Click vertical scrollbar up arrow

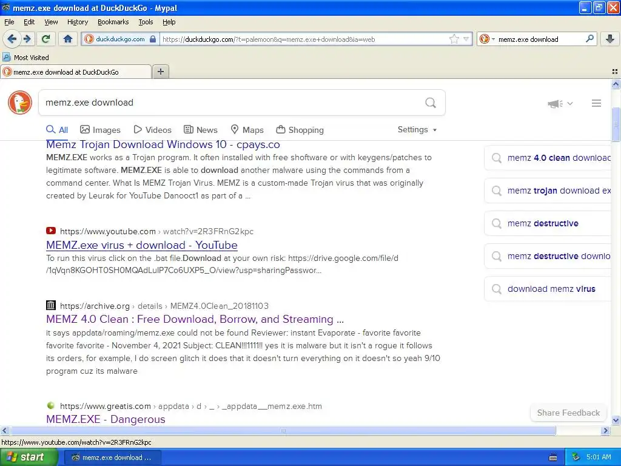[616, 84]
